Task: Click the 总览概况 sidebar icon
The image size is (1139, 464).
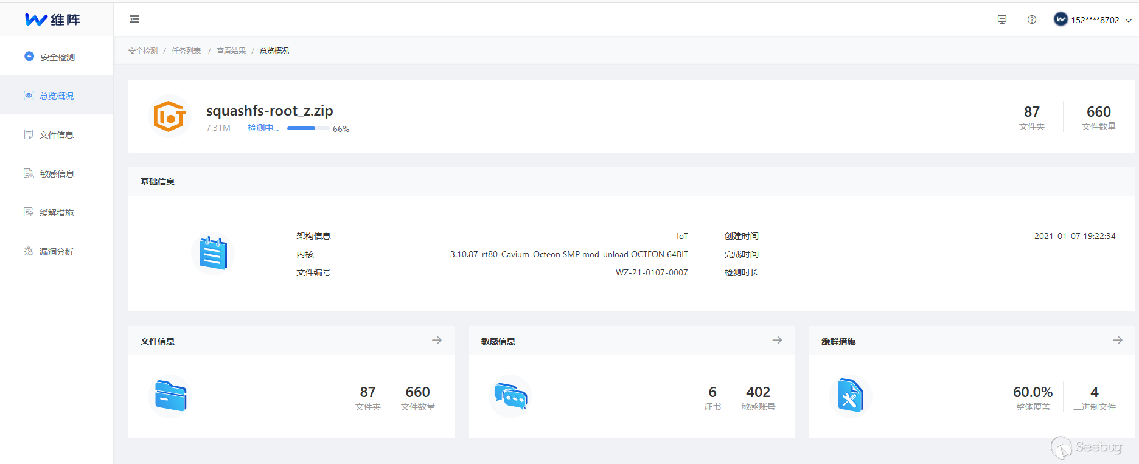Action: click(29, 95)
